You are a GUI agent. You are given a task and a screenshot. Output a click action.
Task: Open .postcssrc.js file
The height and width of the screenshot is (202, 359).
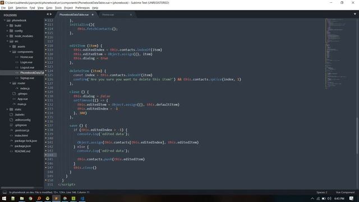pyautogui.click(x=22, y=130)
